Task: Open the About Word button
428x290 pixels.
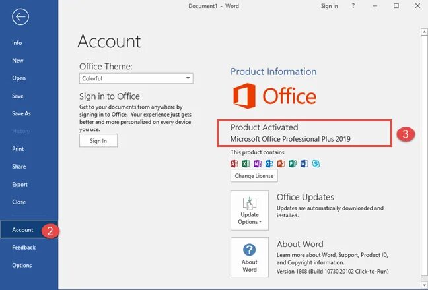Action: (x=250, y=257)
